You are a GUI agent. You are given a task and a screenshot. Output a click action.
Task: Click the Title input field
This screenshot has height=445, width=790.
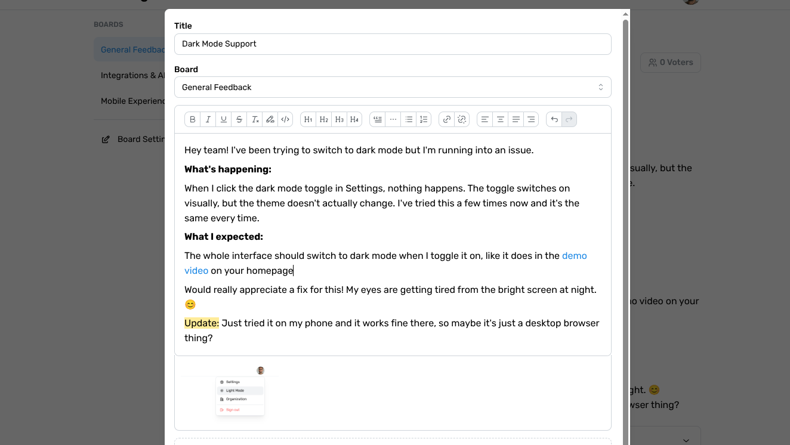(393, 44)
